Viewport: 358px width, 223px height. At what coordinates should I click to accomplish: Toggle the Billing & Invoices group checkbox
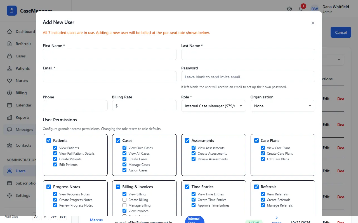coord(118,187)
